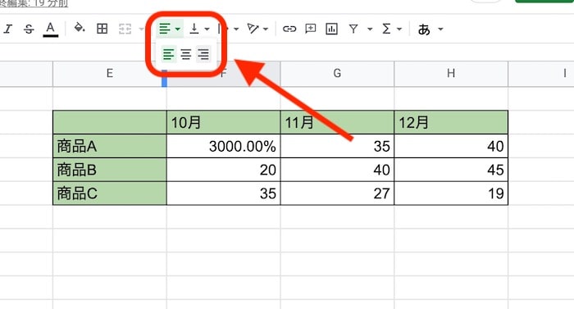This screenshot has width=574, height=309.
Task: Select the 12月 header cell
Action: pyautogui.click(x=451, y=122)
